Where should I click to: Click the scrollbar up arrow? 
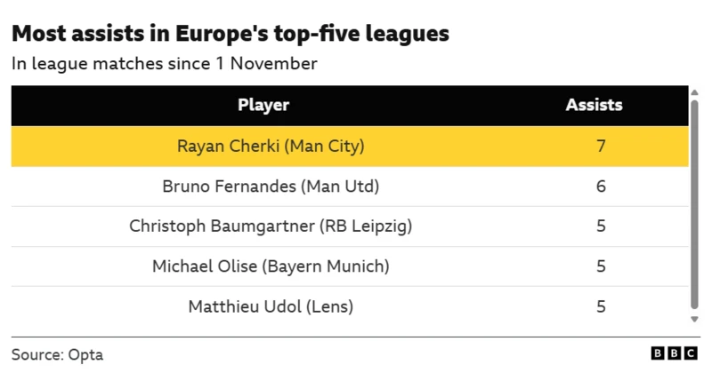[694, 91]
